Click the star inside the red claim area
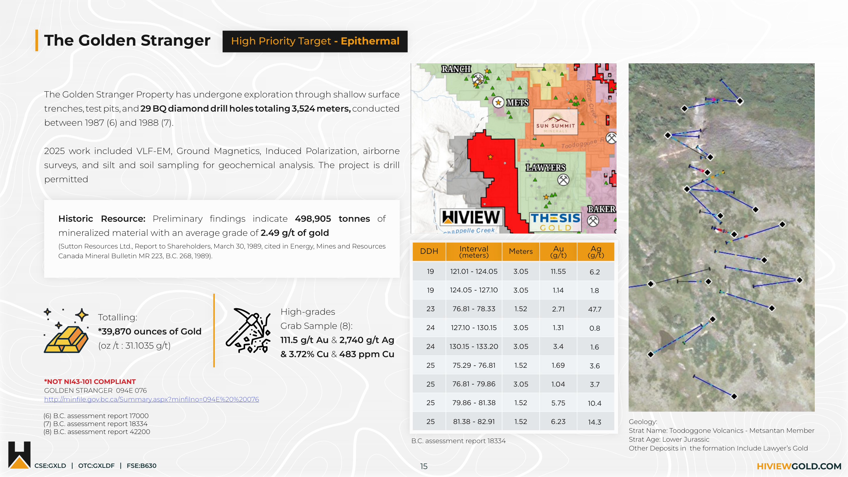The height and width of the screenshot is (477, 848). pos(491,157)
